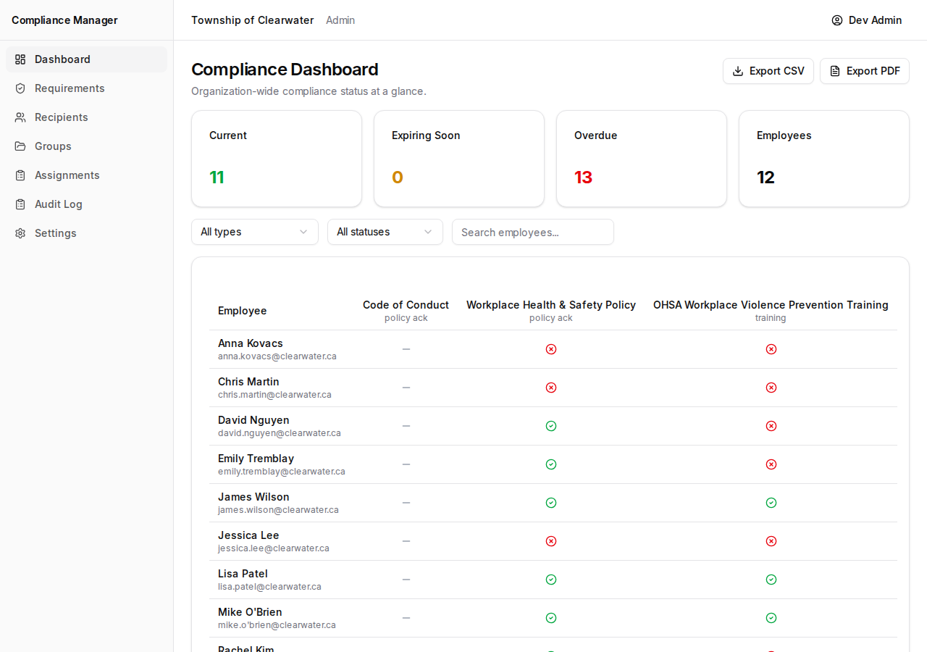Click Mike O'Brien current Health & Safety checkmark

point(551,618)
